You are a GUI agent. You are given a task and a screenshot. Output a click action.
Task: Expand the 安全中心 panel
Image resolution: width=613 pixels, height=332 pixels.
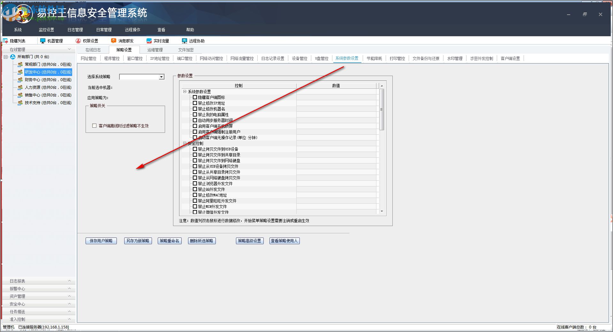coord(70,304)
